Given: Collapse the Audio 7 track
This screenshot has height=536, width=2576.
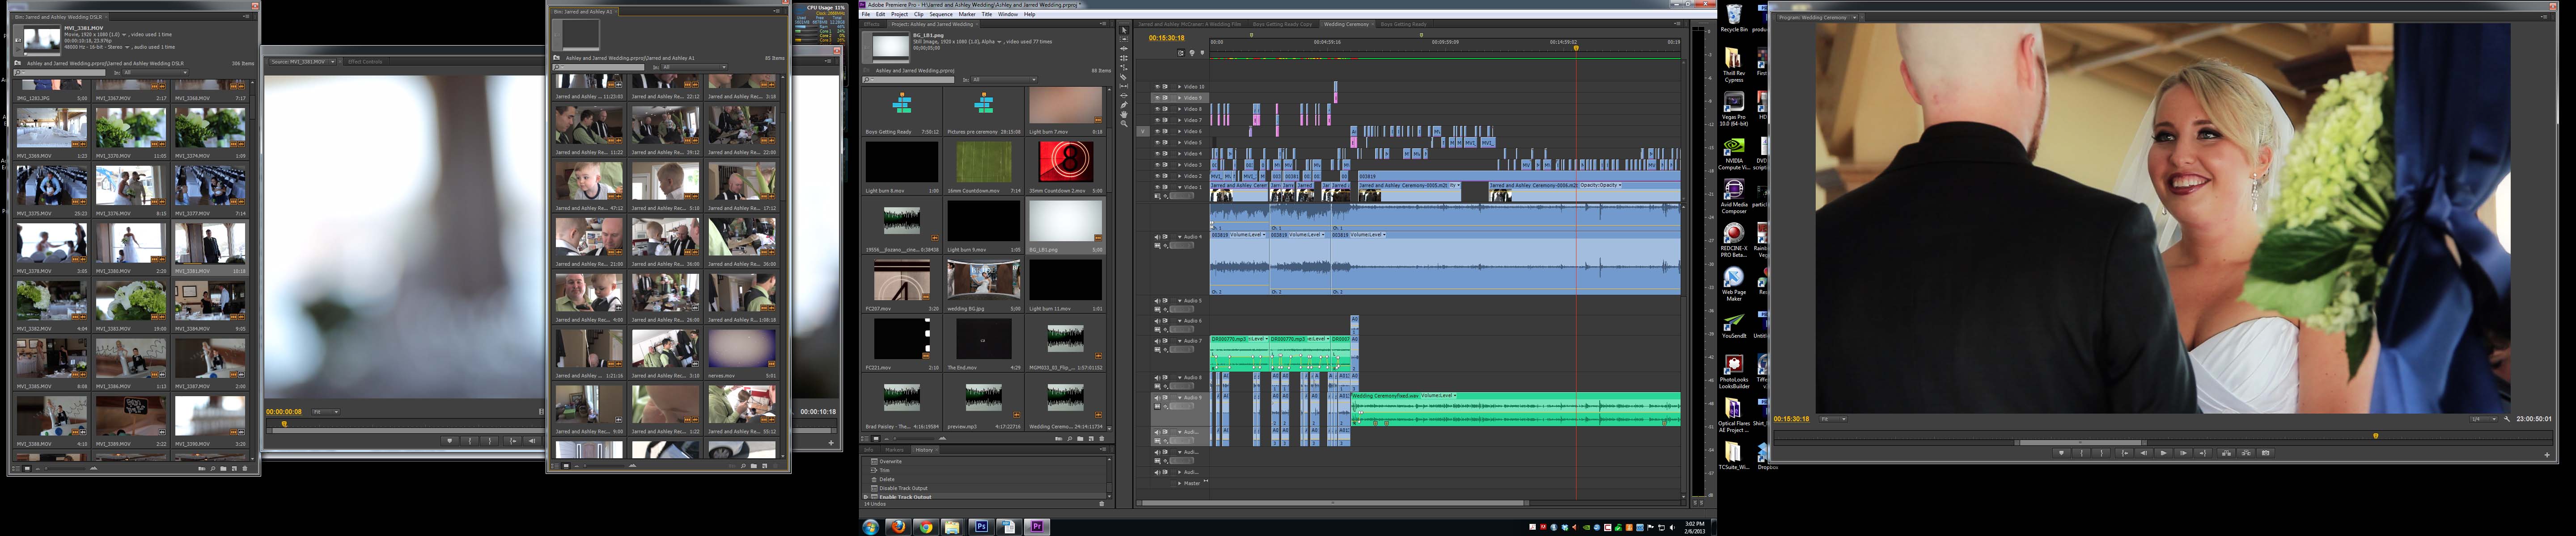Looking at the screenshot, I should click(1180, 340).
